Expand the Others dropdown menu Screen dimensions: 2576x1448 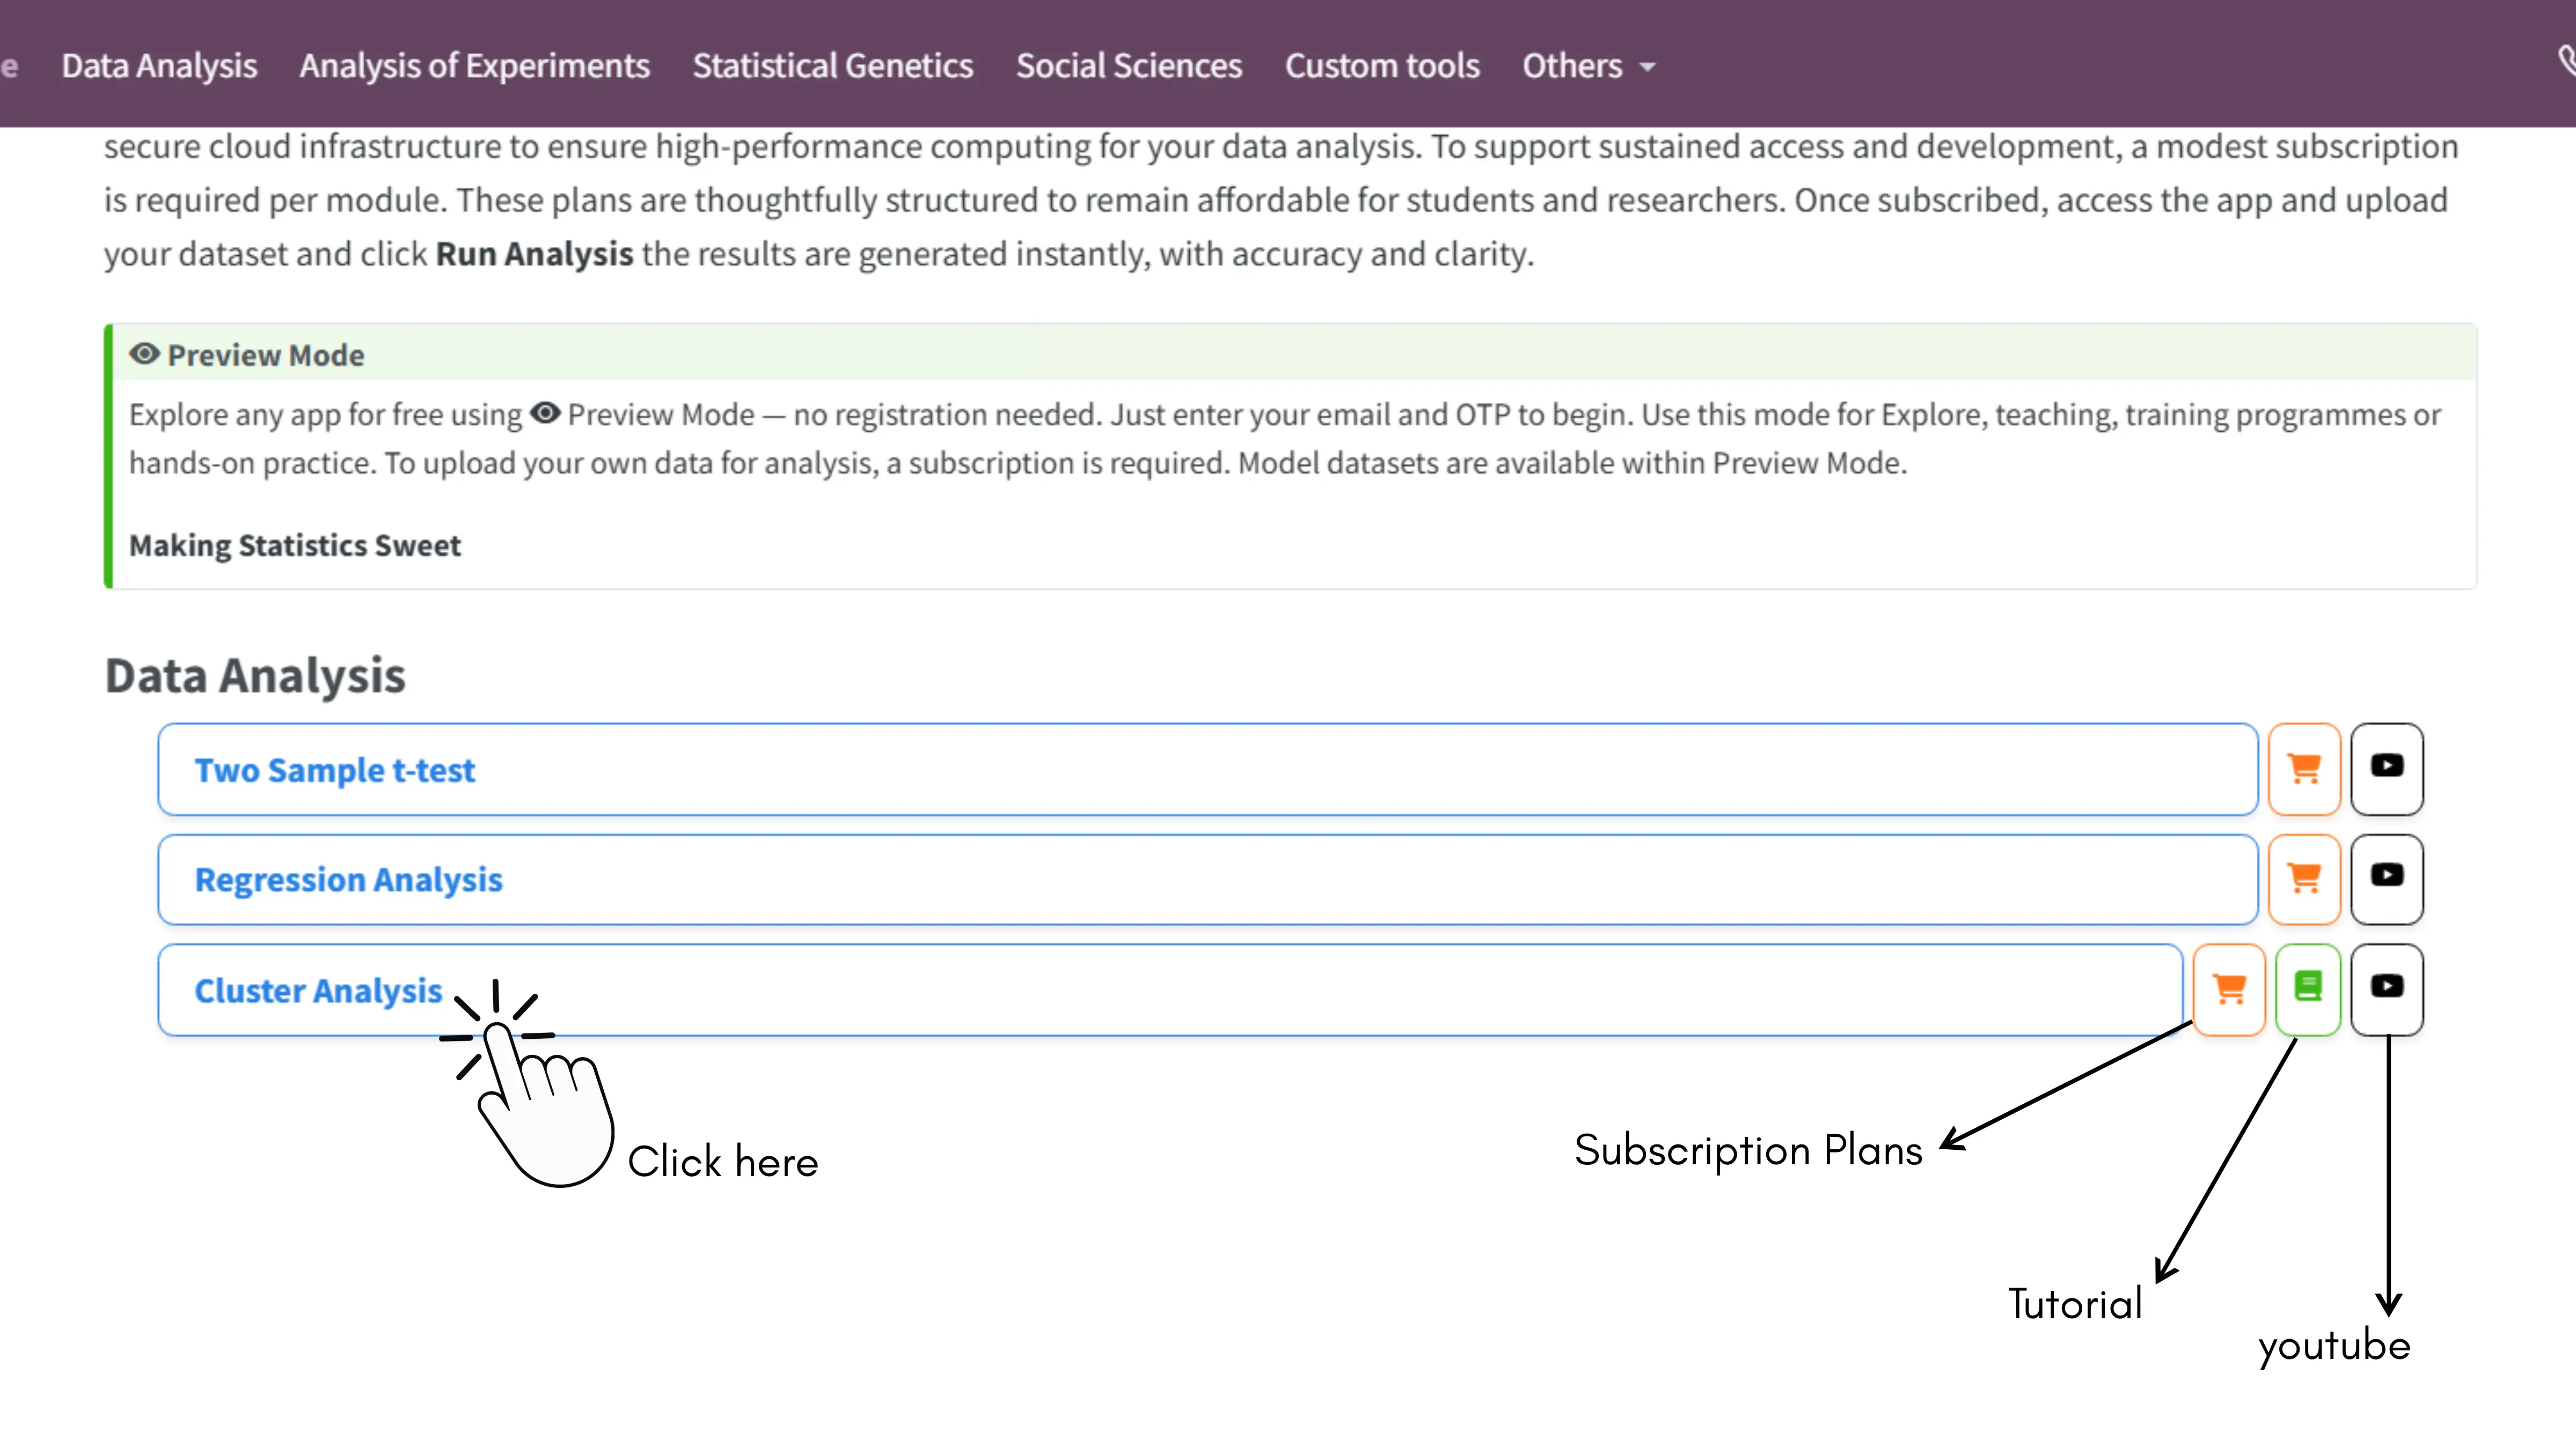pos(1588,66)
